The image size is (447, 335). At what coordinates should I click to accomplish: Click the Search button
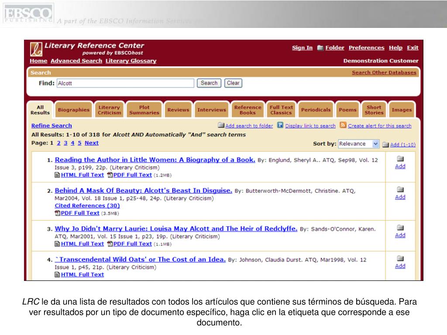click(209, 83)
